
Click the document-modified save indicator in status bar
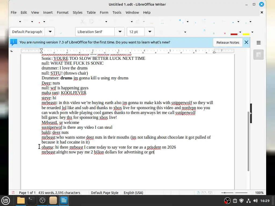point(13,193)
